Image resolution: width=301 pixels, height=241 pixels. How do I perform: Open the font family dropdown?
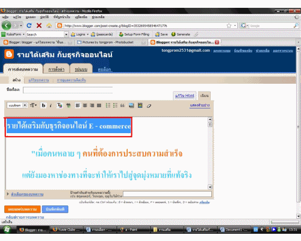[x=17, y=105]
